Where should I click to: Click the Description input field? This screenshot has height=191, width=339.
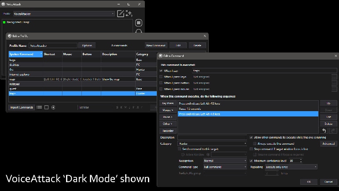coord(213,137)
